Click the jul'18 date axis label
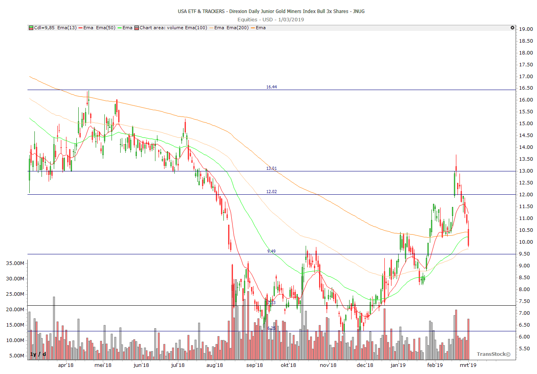 (178, 365)
